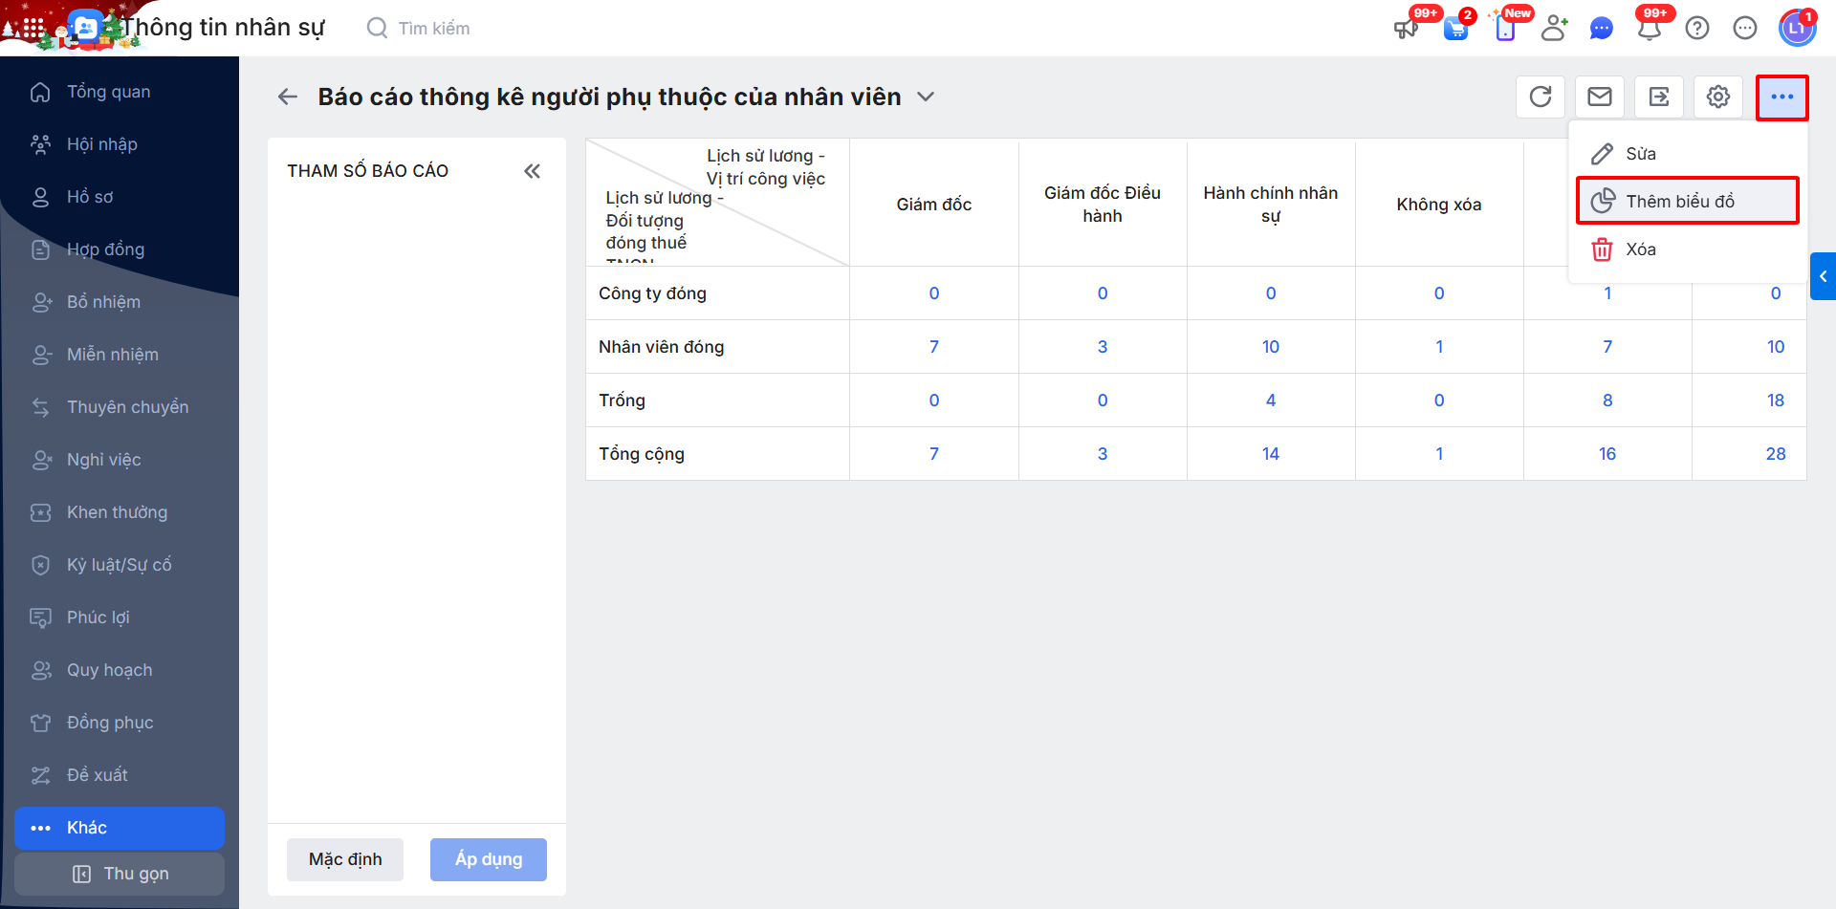Open report settings gear icon
This screenshot has height=909, width=1836.
[1718, 97]
